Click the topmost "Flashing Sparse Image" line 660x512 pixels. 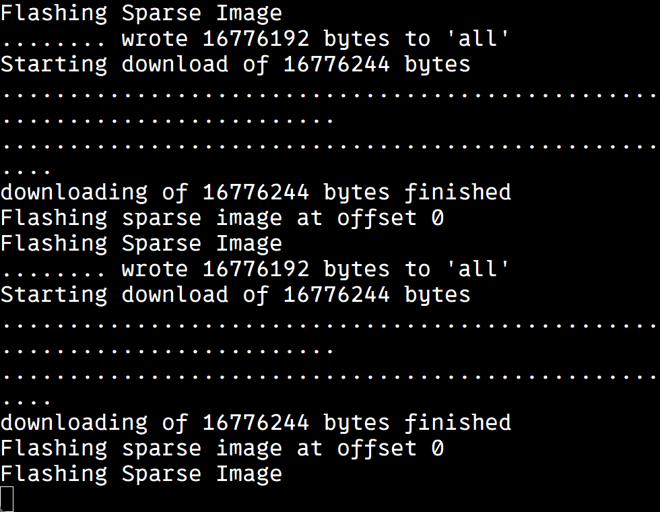141,13
